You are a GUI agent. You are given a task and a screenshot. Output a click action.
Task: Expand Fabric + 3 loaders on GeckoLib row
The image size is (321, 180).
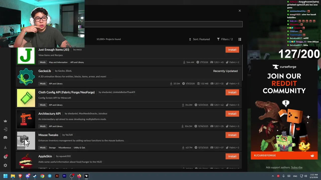(232, 83)
